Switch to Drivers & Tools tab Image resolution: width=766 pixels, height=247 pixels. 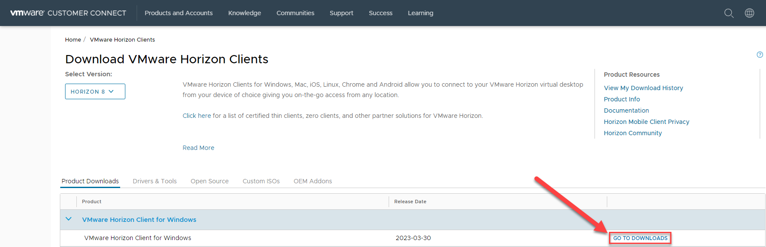[x=155, y=181]
